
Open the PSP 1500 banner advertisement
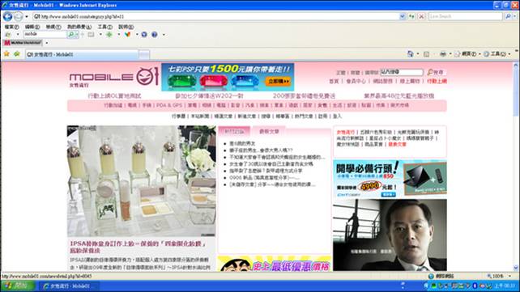pos(228,77)
